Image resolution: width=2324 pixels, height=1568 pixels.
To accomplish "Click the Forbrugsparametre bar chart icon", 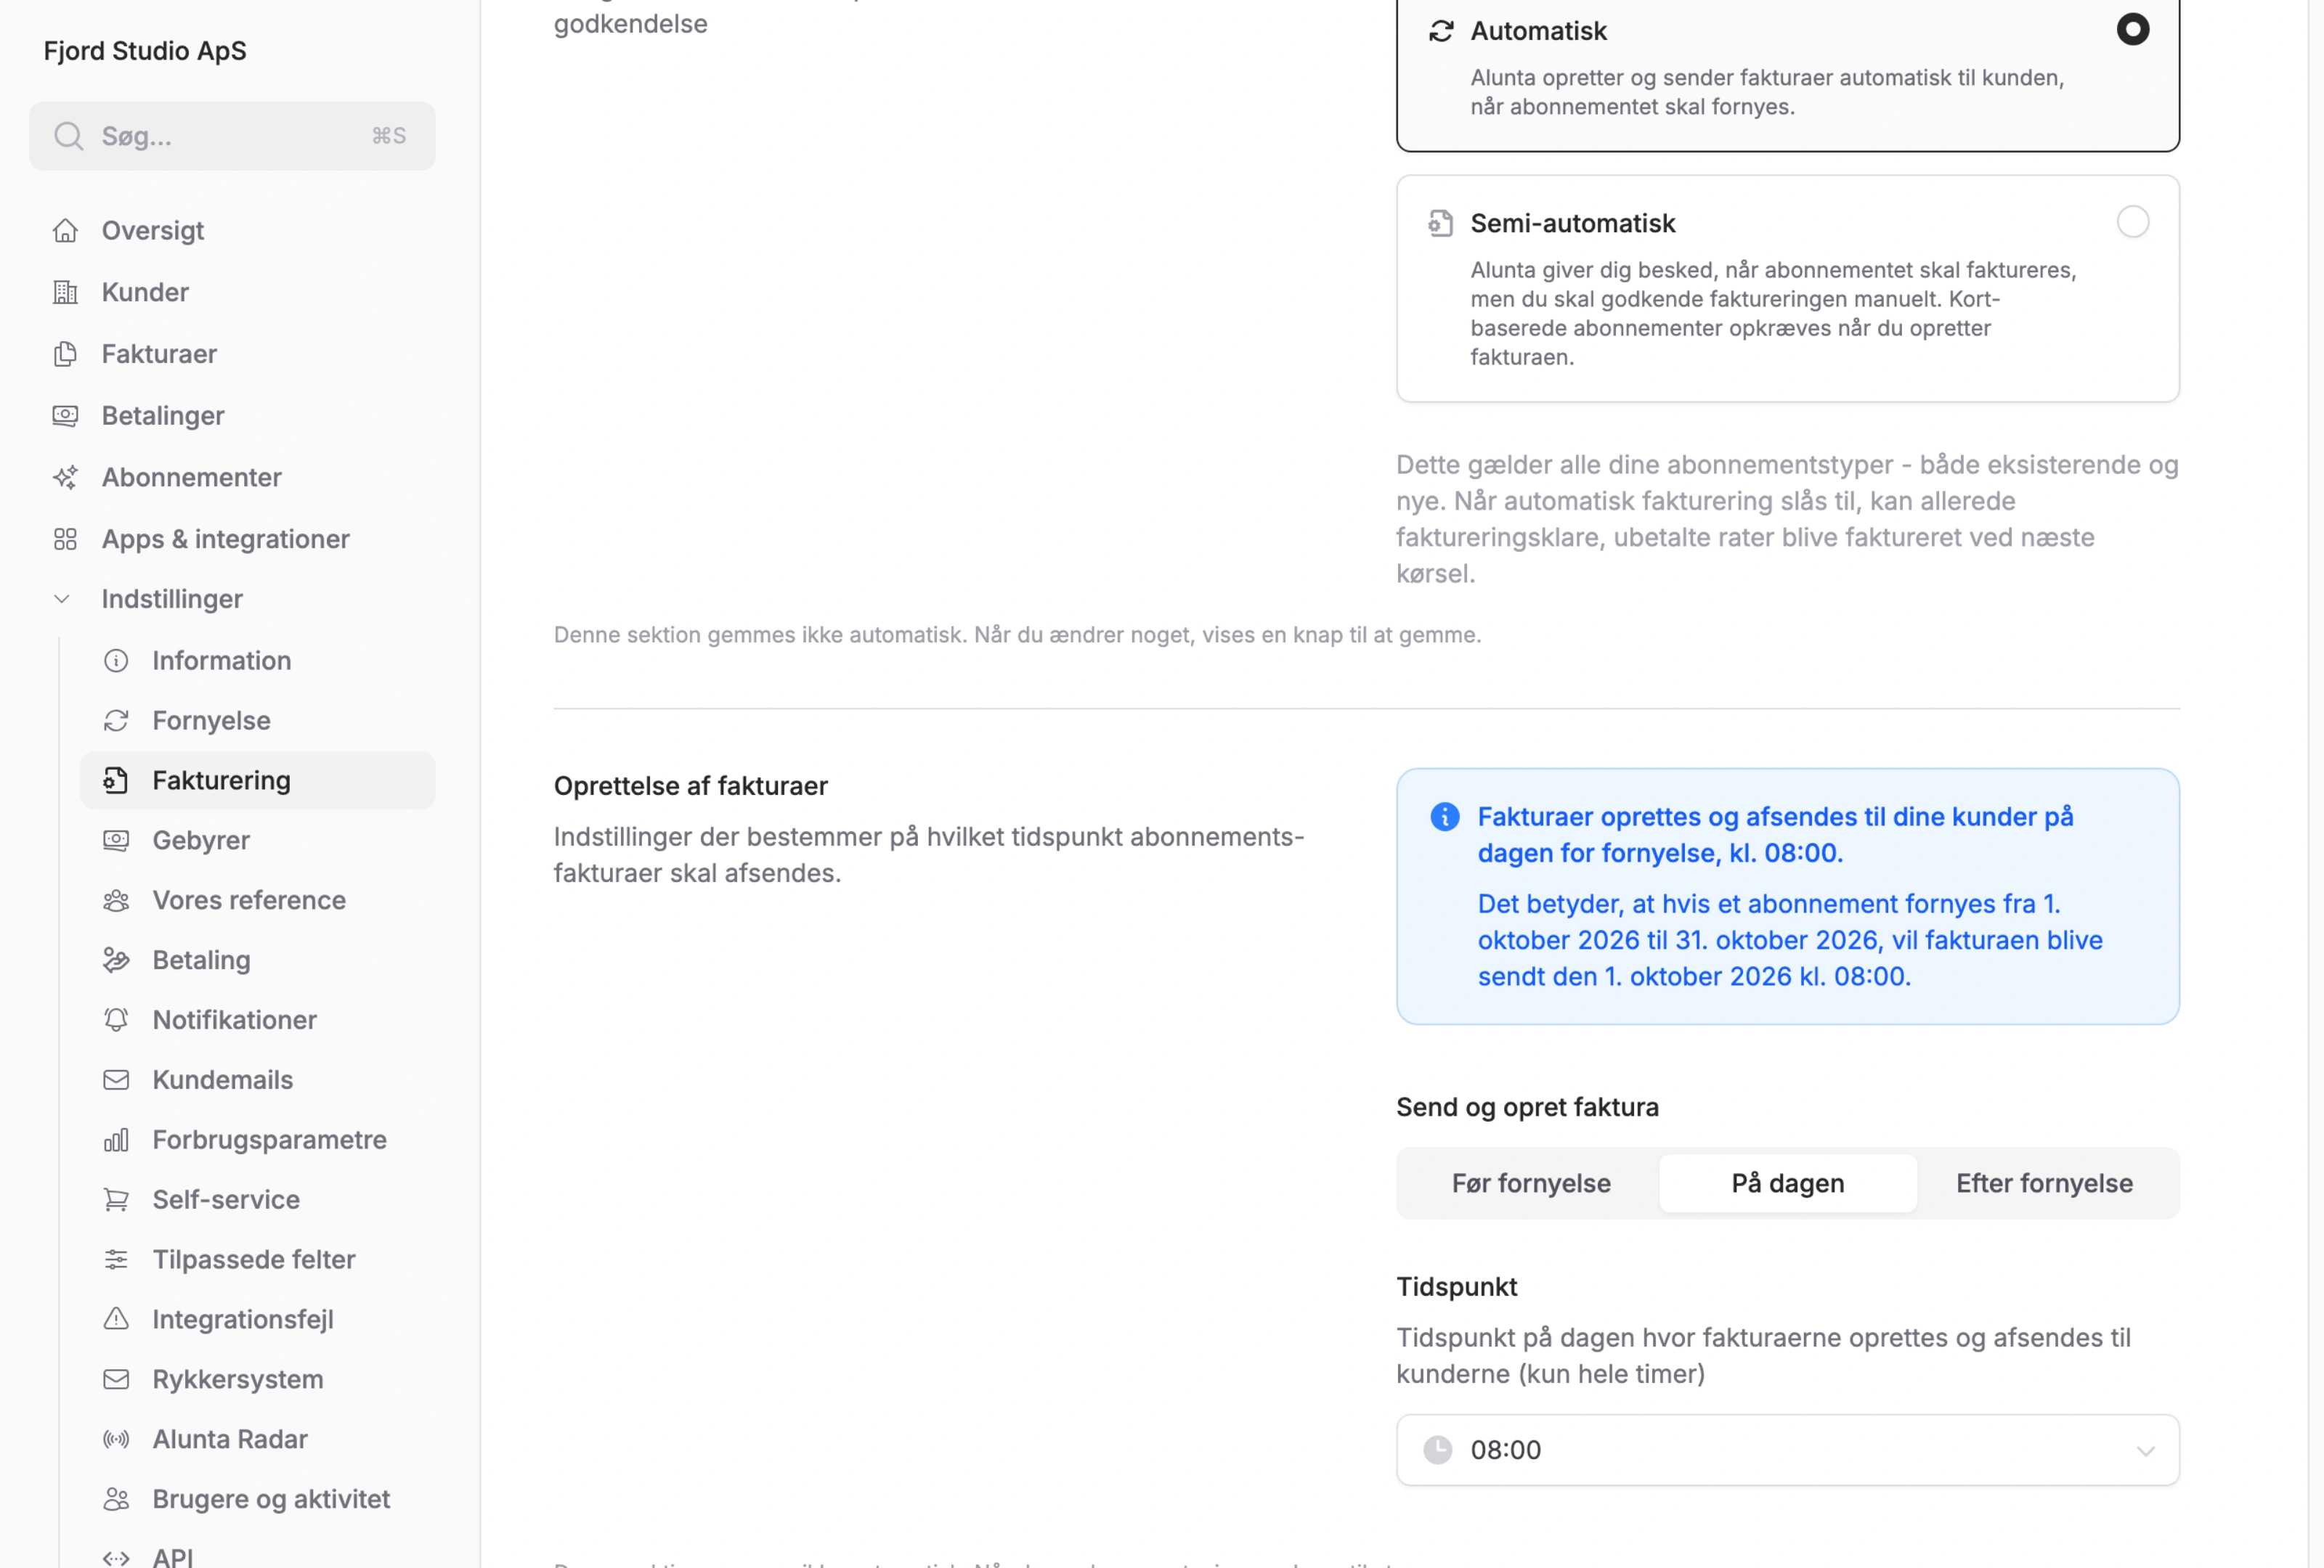I will [116, 1140].
